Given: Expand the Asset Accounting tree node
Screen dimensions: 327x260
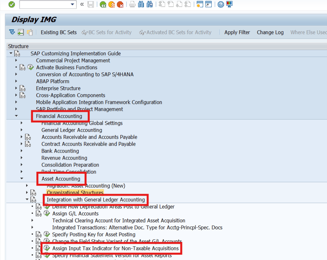Looking at the screenshot, I should coord(22,178).
